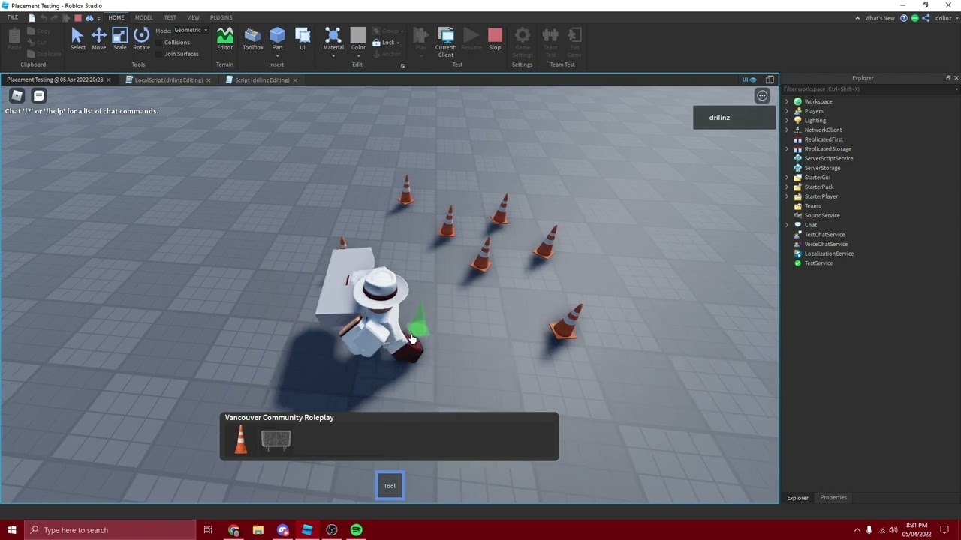
Task: Open the Windows Start menu
Action: pyautogui.click(x=12, y=530)
